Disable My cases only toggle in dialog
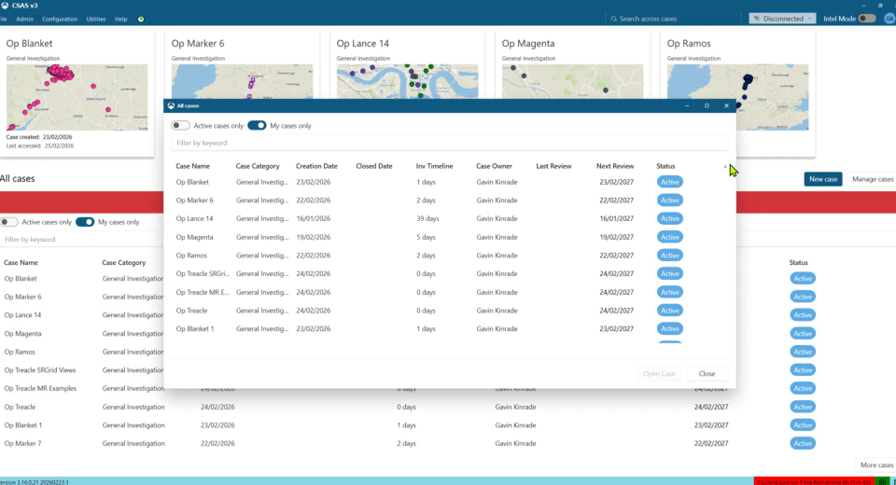896x485 pixels. click(257, 125)
